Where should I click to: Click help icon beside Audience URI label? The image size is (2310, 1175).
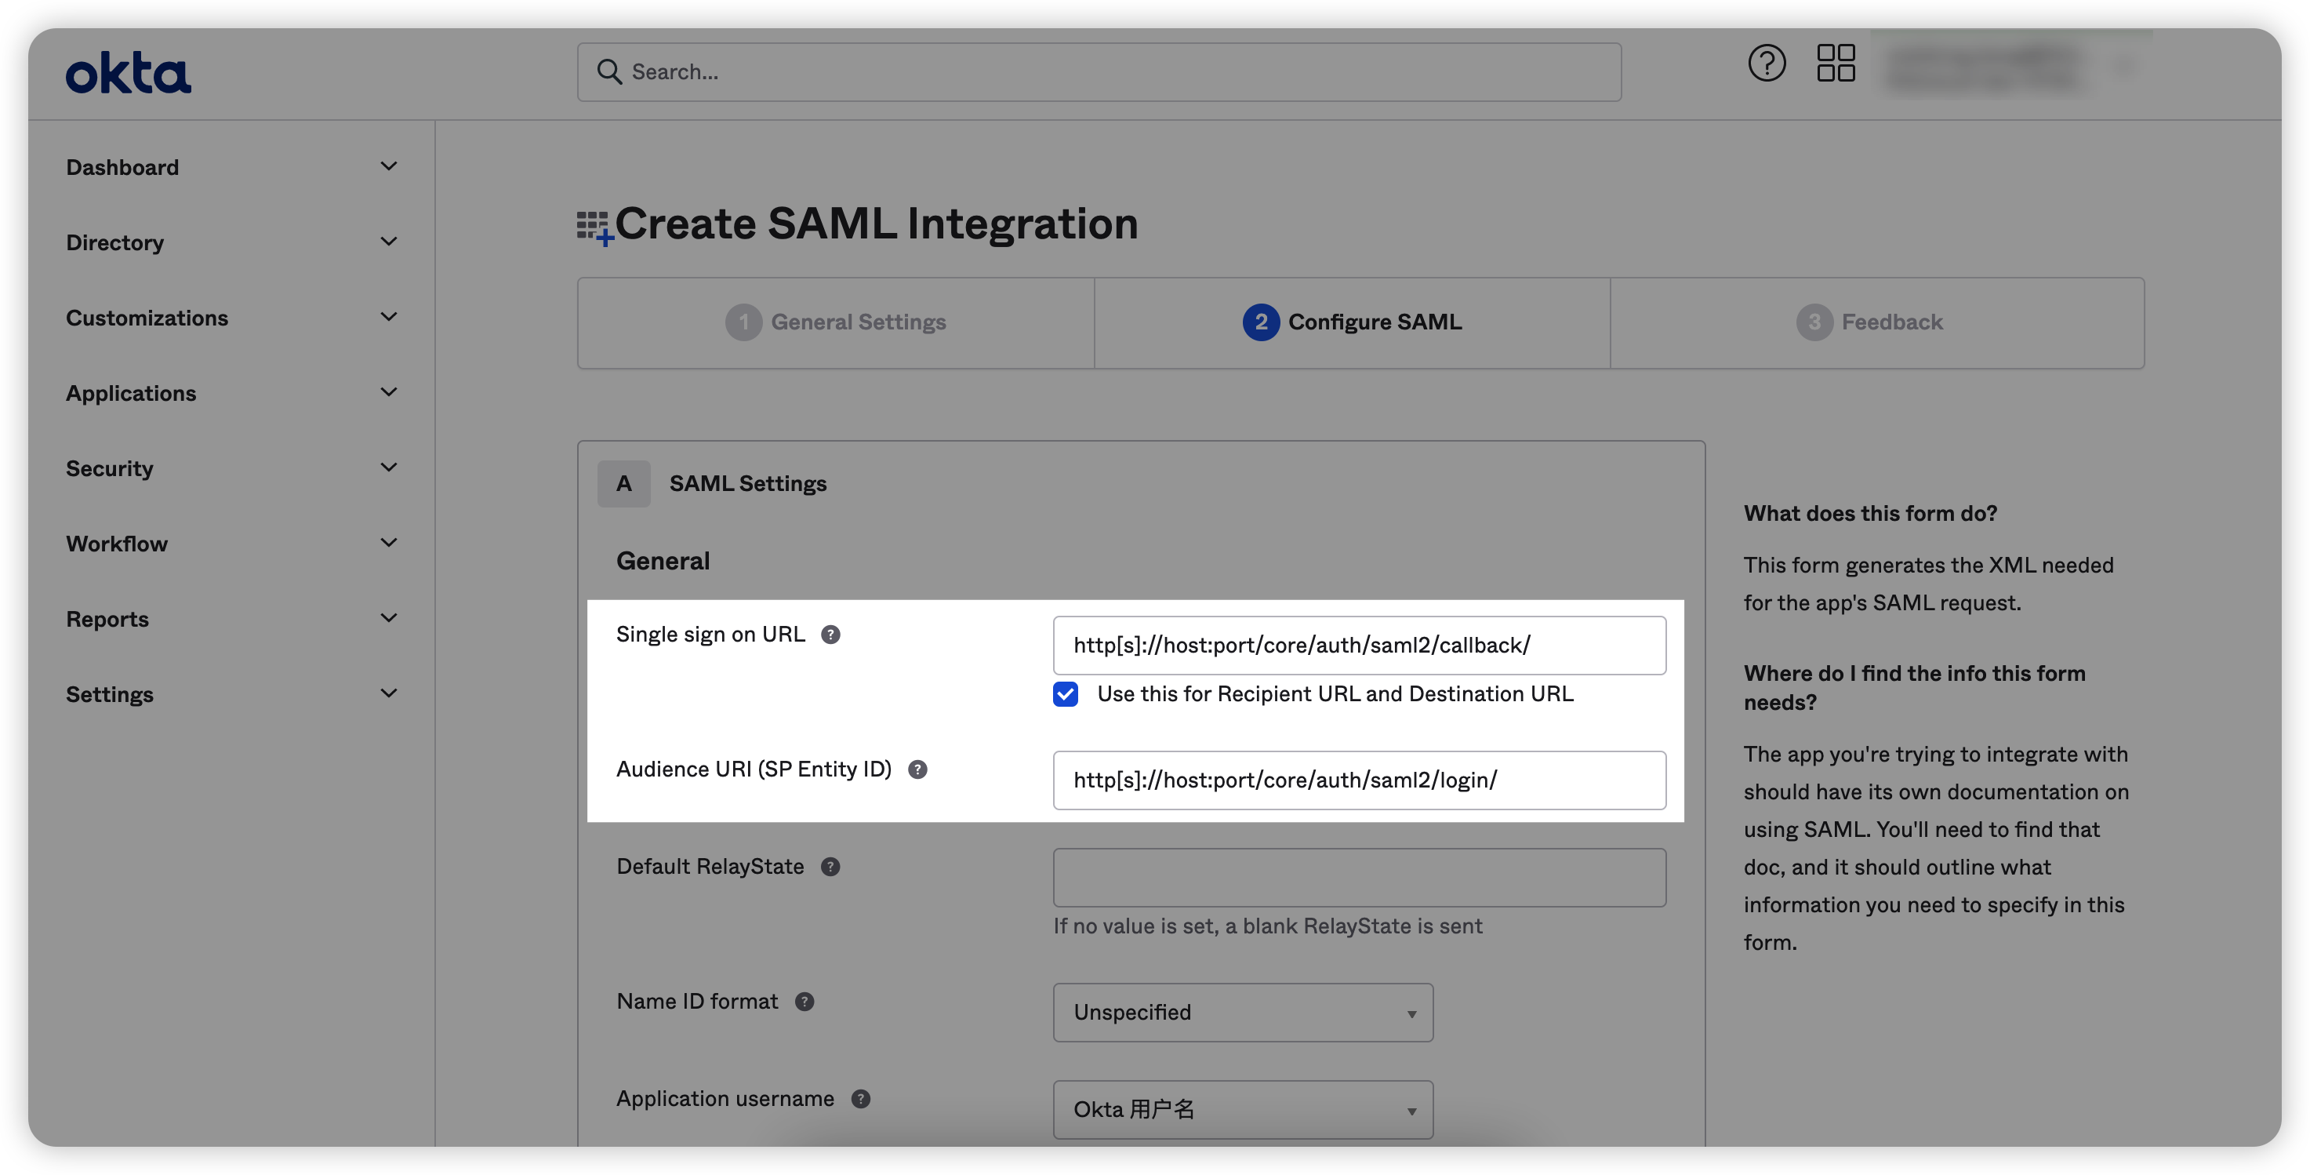[x=917, y=769]
